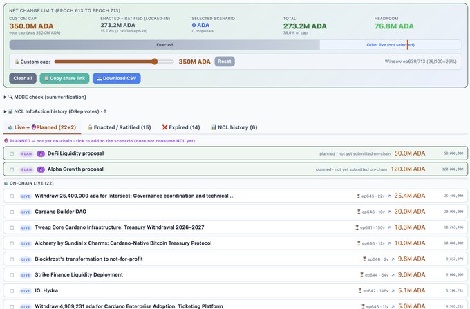The width and height of the screenshot is (470, 309).
Task: Click purple planned icon beside DeFi Liquidity proposal
Action: 41,153
